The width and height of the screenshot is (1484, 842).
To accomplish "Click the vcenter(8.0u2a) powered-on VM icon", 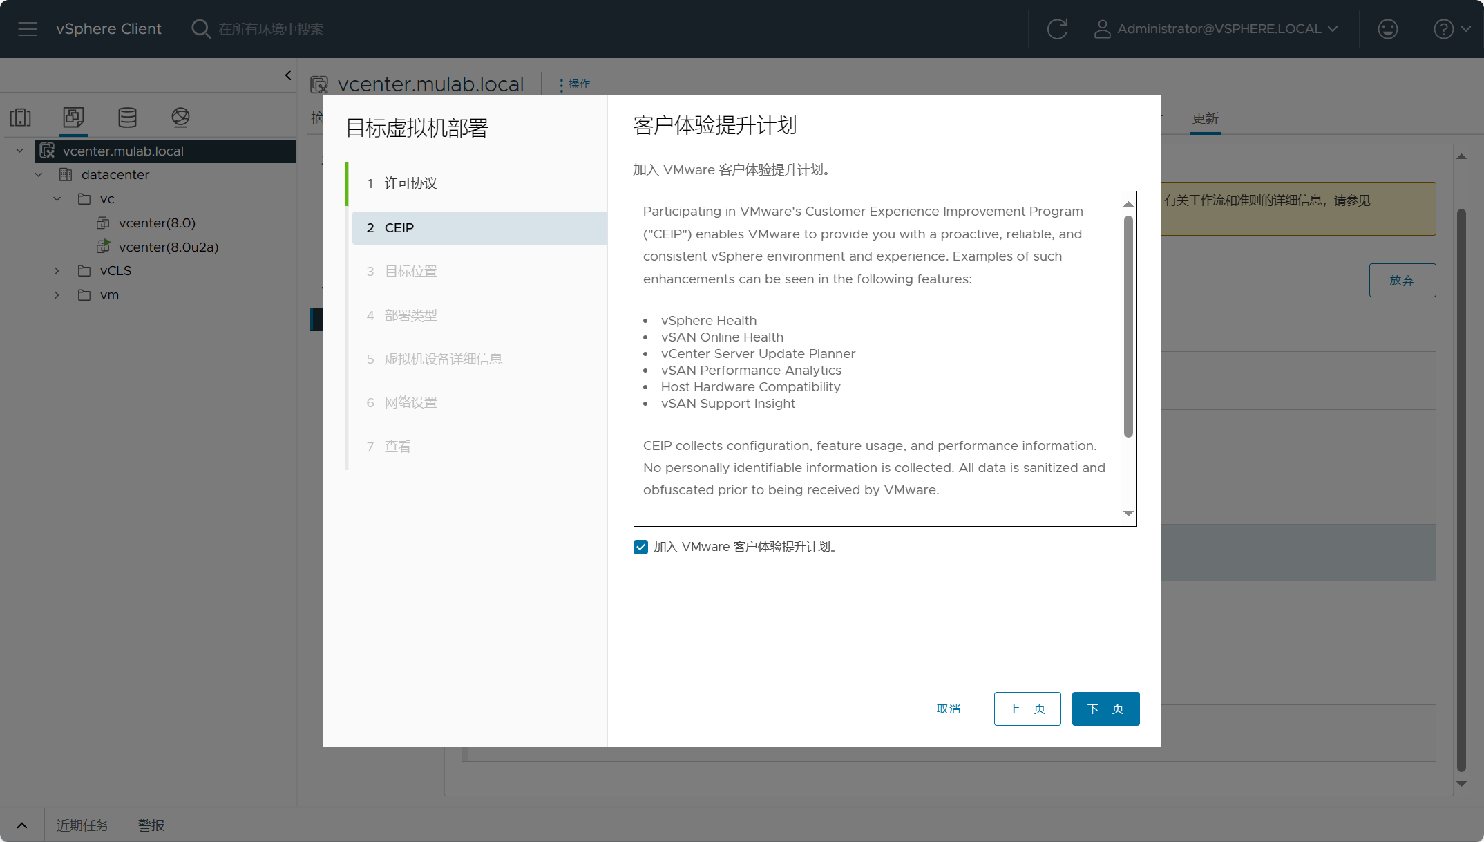I will pyautogui.click(x=104, y=246).
